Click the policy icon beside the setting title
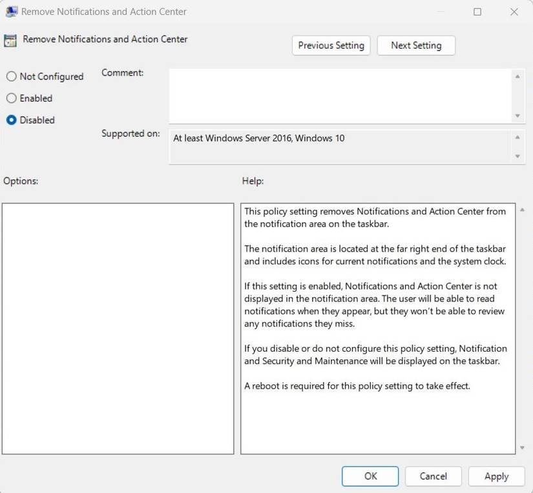533x493 pixels. point(10,39)
